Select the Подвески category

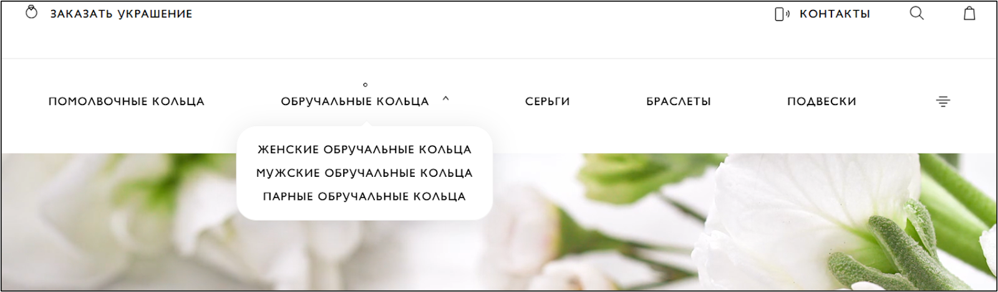tap(821, 101)
